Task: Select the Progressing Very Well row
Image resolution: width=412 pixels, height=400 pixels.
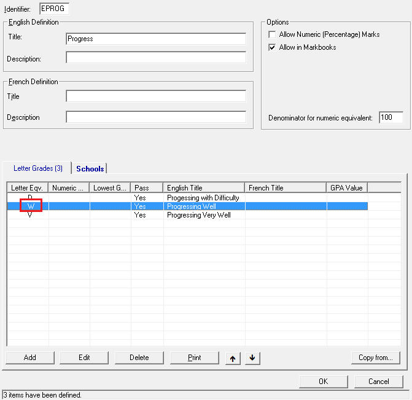Action: coord(198,216)
